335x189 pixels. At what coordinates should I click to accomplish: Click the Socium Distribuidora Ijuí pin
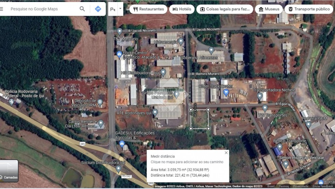coord(118,169)
